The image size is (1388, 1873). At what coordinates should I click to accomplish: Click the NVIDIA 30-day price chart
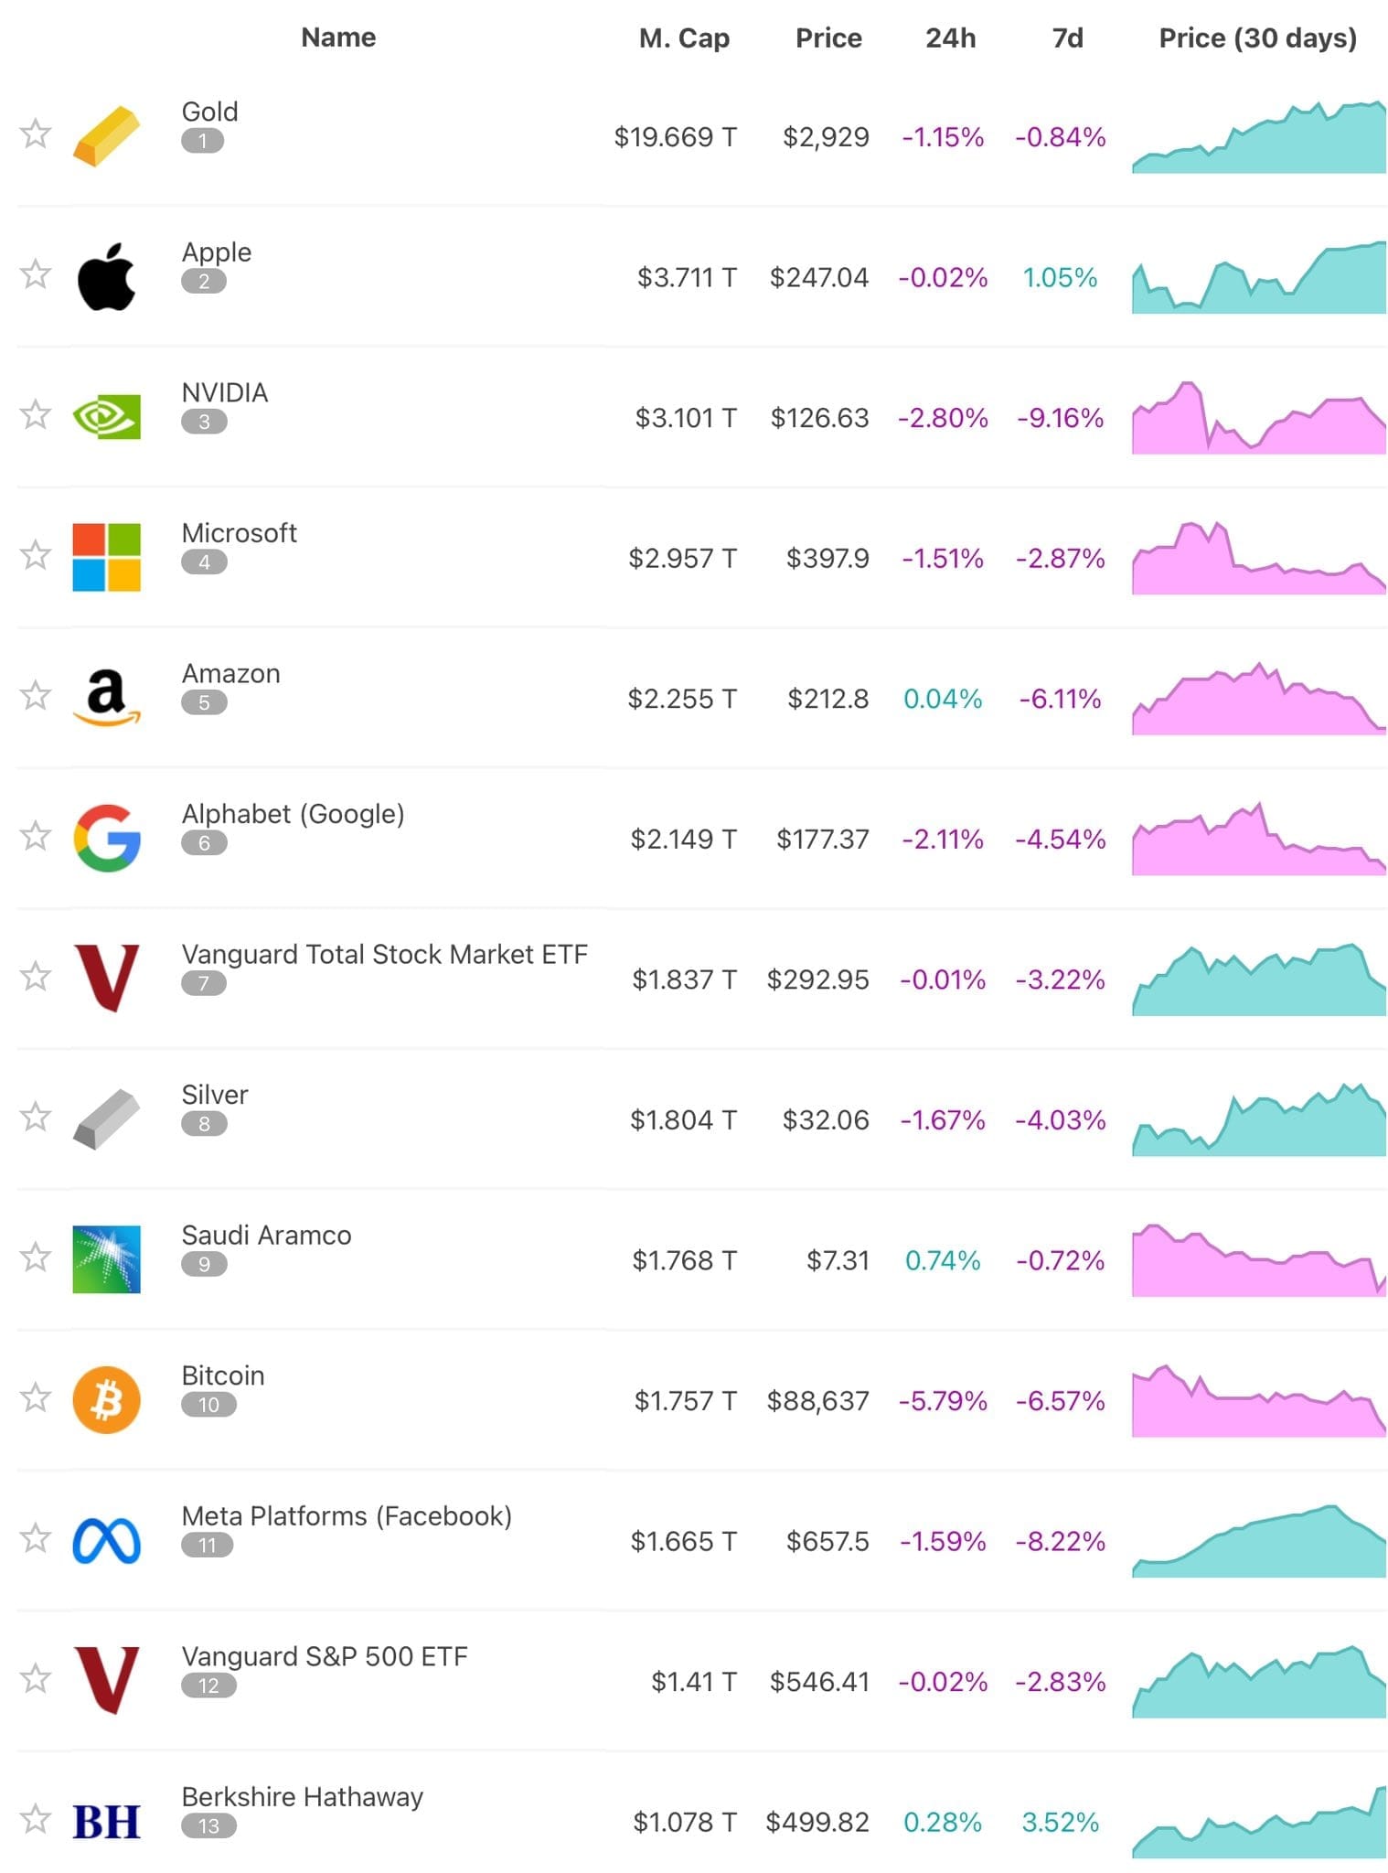click(x=1258, y=418)
